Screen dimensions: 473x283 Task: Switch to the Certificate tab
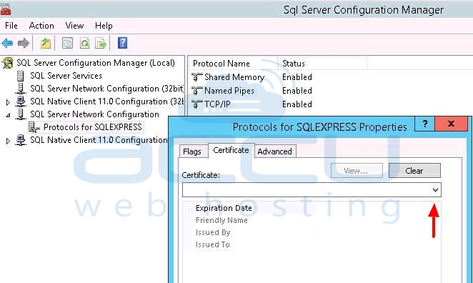(x=231, y=150)
